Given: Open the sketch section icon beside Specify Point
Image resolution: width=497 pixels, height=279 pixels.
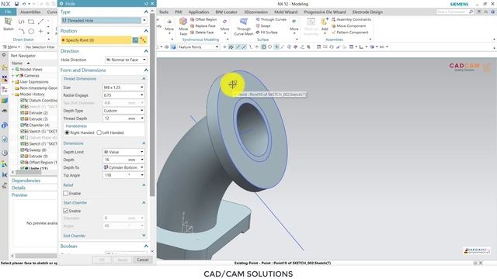Looking at the screenshot, I should click(135, 40).
